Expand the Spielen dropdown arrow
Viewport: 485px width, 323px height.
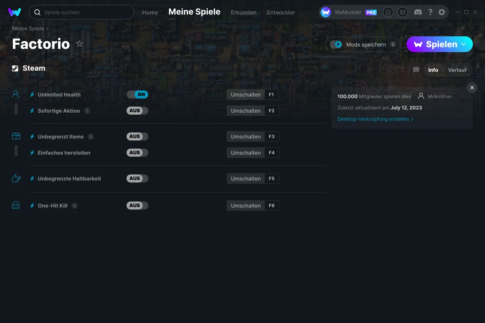464,44
